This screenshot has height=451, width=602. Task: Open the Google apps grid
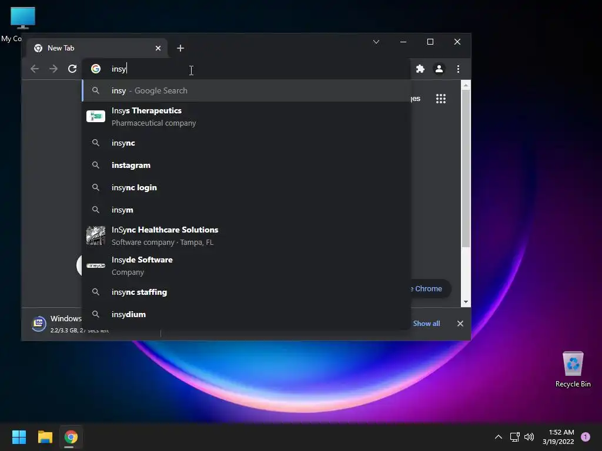(x=441, y=99)
